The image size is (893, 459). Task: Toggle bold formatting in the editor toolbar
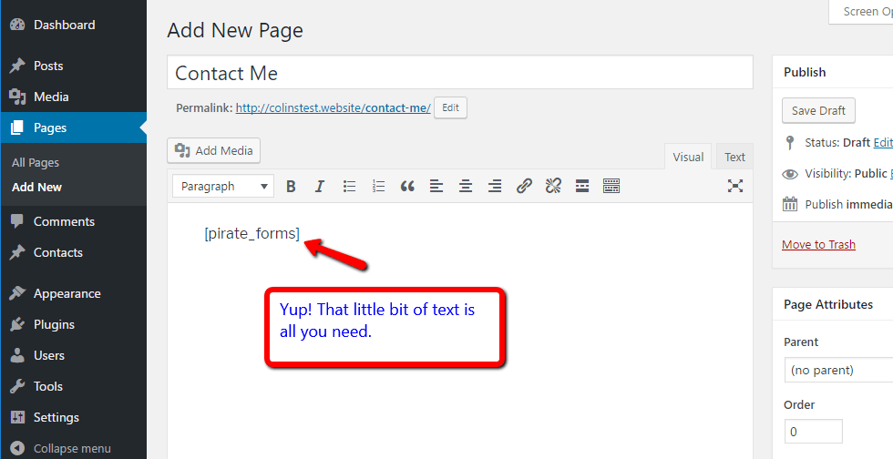pos(291,186)
